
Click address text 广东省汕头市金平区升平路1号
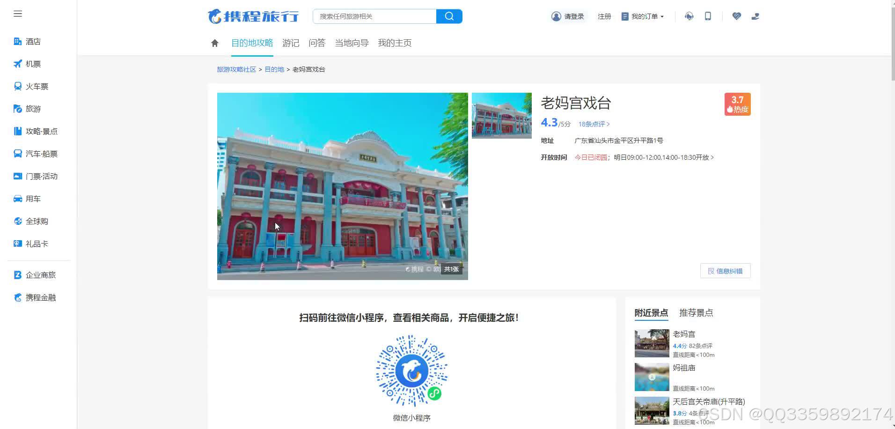(x=619, y=141)
